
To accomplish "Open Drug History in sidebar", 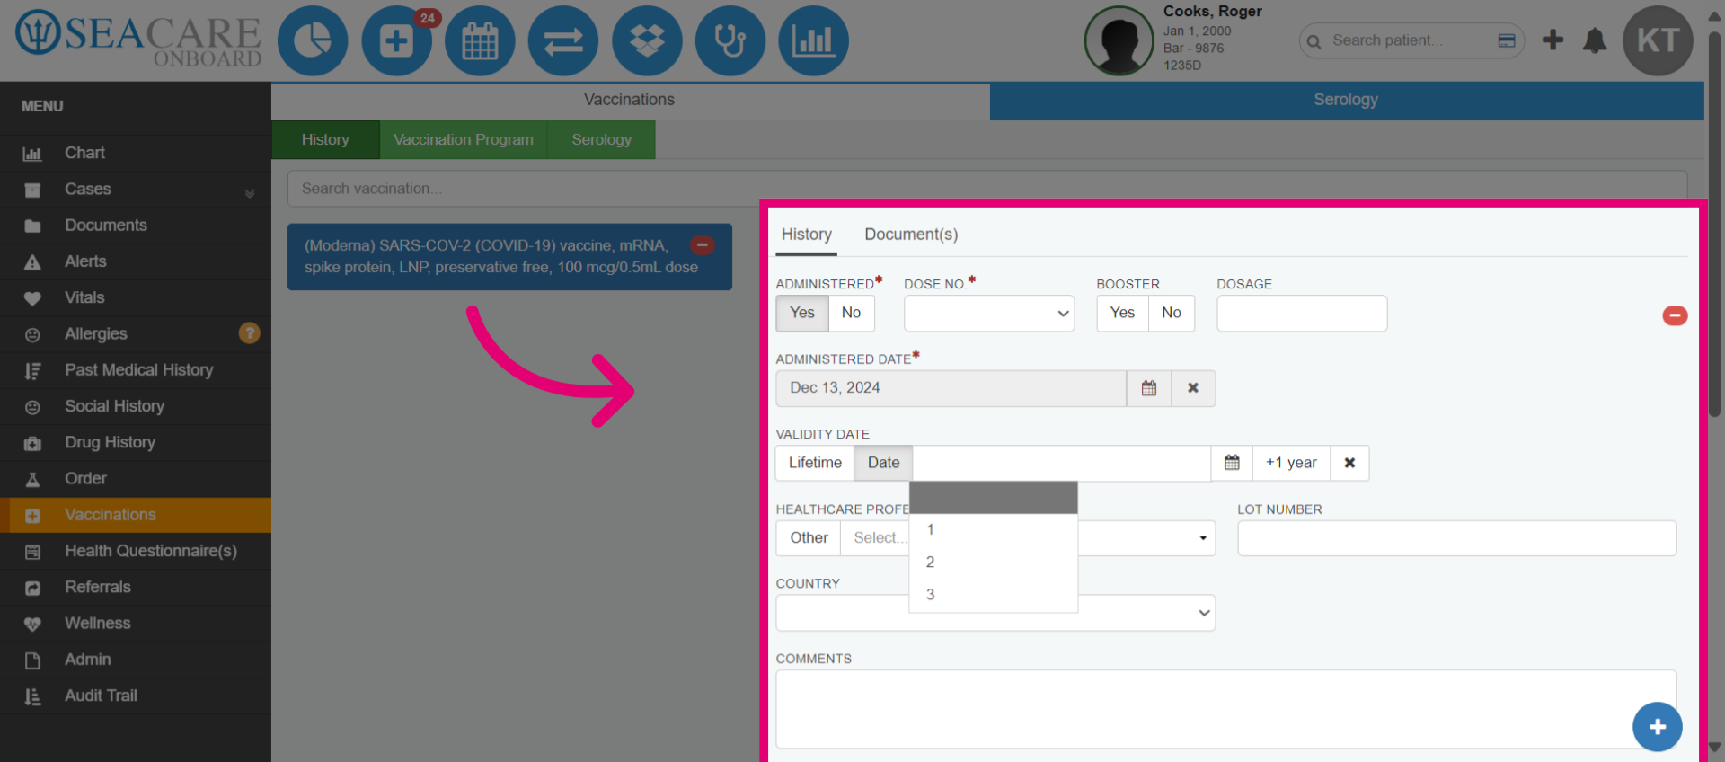I will (x=136, y=442).
